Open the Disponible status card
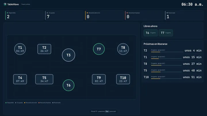This screenshot has width=207, height=116. pos(24,15)
